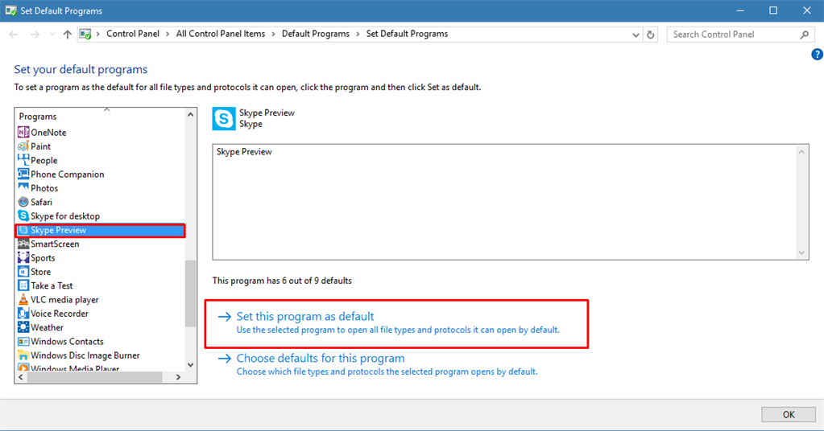Set this program as default
Image resolution: width=824 pixels, height=431 pixels.
(305, 316)
